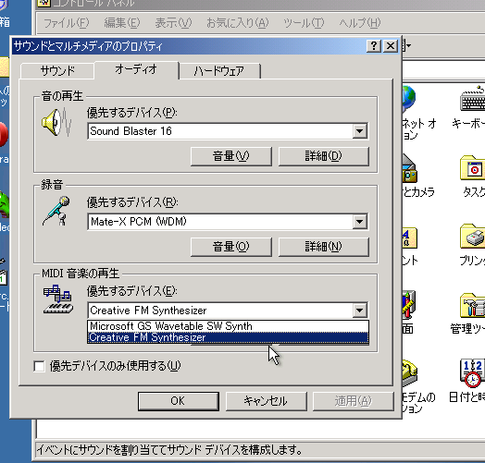Open the 表示(V) menu in Control Panel

(x=173, y=23)
